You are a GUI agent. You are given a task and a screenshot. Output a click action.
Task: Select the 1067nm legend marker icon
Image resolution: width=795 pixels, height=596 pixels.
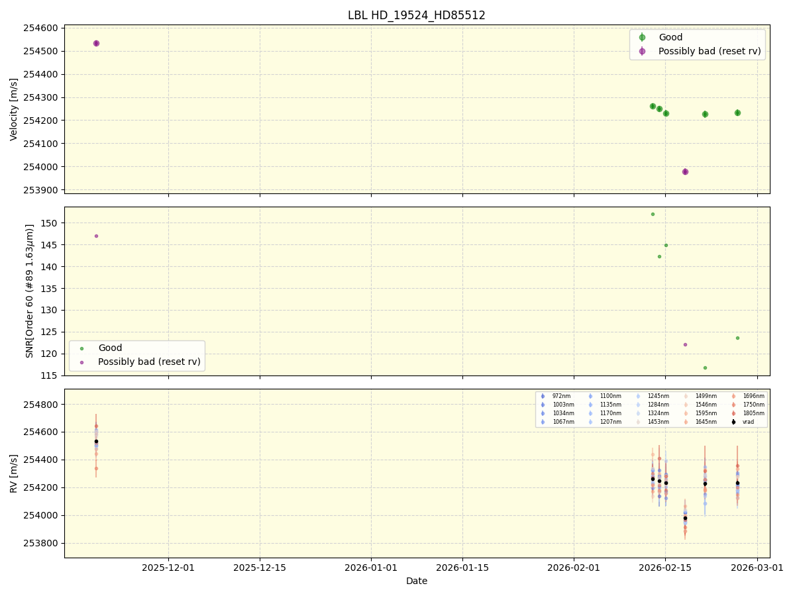543,422
